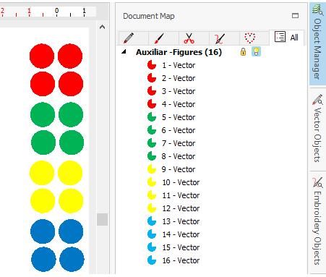Select the paintbrush tab in Document Map
Viewport: 326px width, 277px height.
pyautogui.click(x=163, y=38)
